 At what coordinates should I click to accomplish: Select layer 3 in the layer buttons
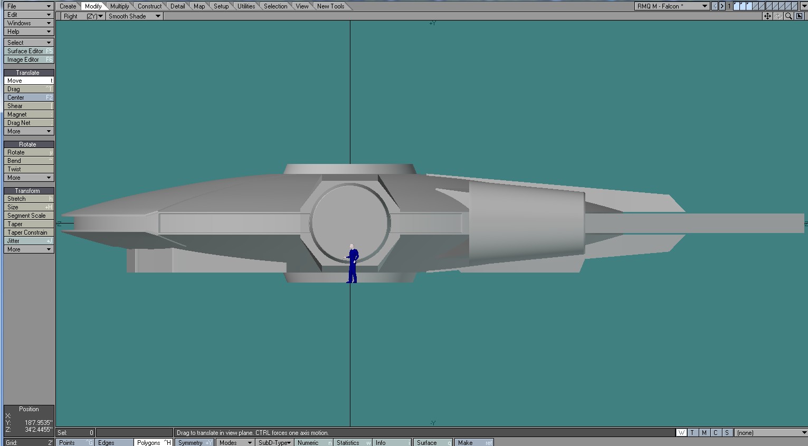click(x=749, y=6)
